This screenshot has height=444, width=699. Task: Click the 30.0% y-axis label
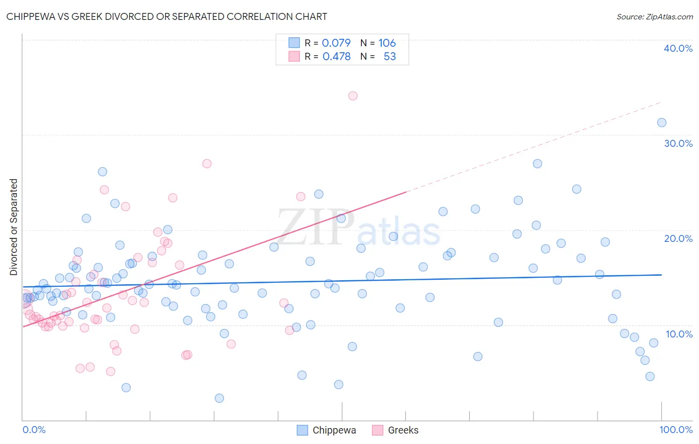[678, 143]
